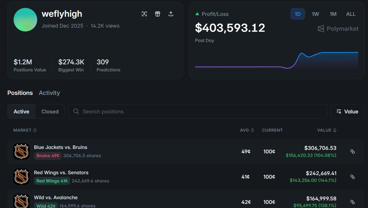
Task: Click the $274.3K Biggest Win stat
Action: (x=71, y=66)
